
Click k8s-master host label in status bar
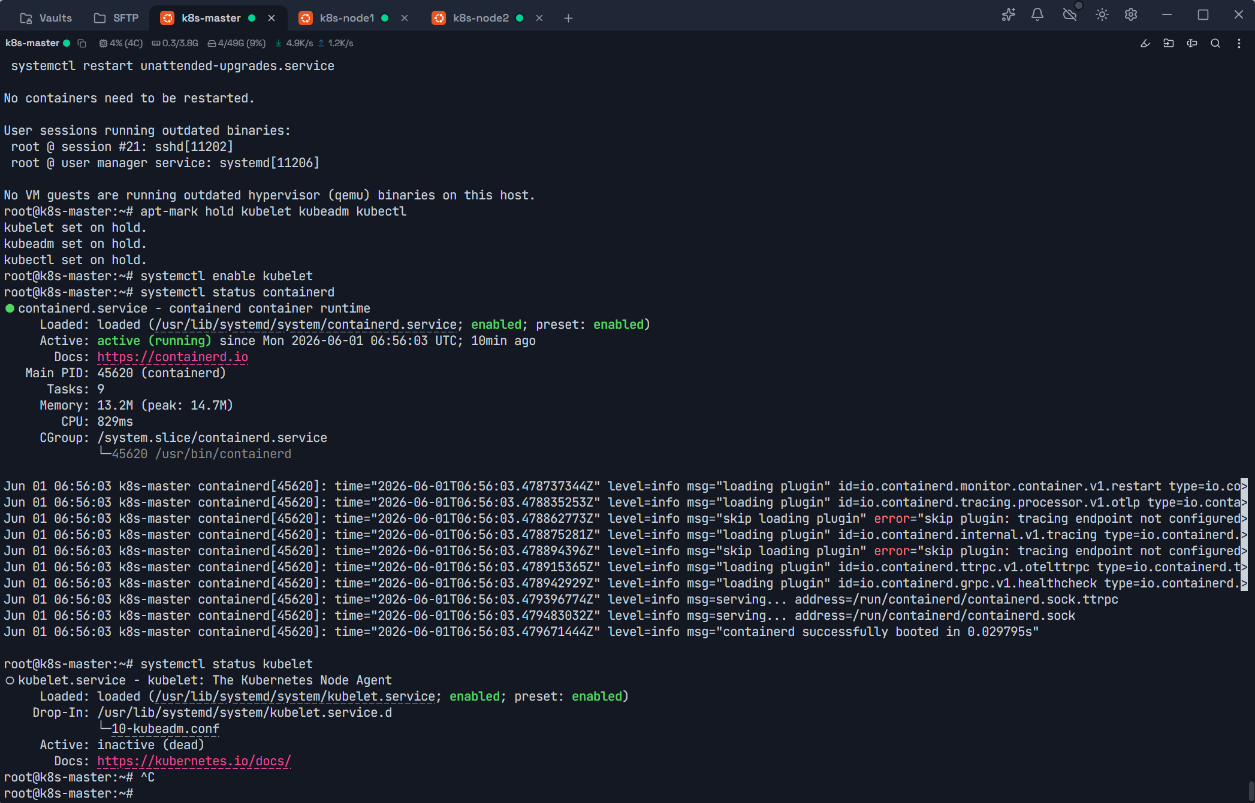(32, 43)
